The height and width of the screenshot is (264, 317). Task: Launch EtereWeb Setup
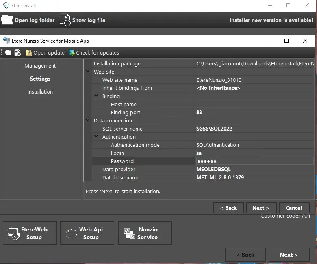pyautogui.click(x=30, y=233)
